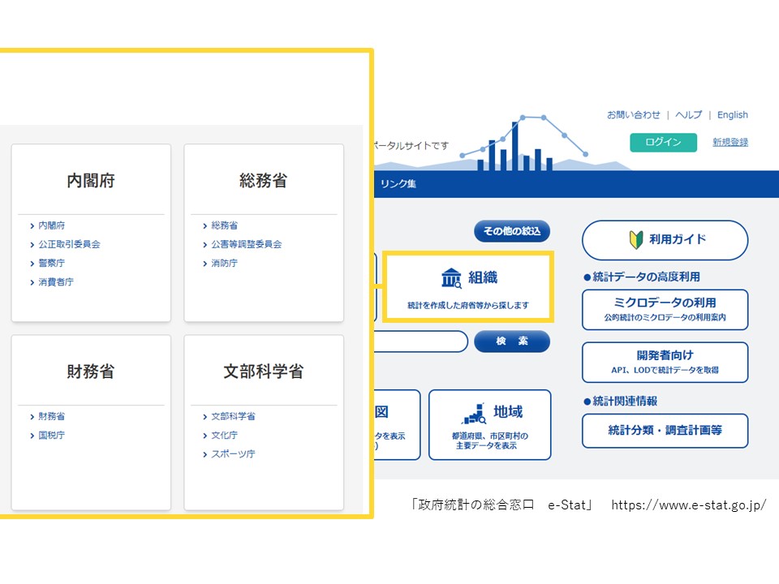Open the 文化庁 link
This screenshot has height=584, width=779.
[225, 435]
